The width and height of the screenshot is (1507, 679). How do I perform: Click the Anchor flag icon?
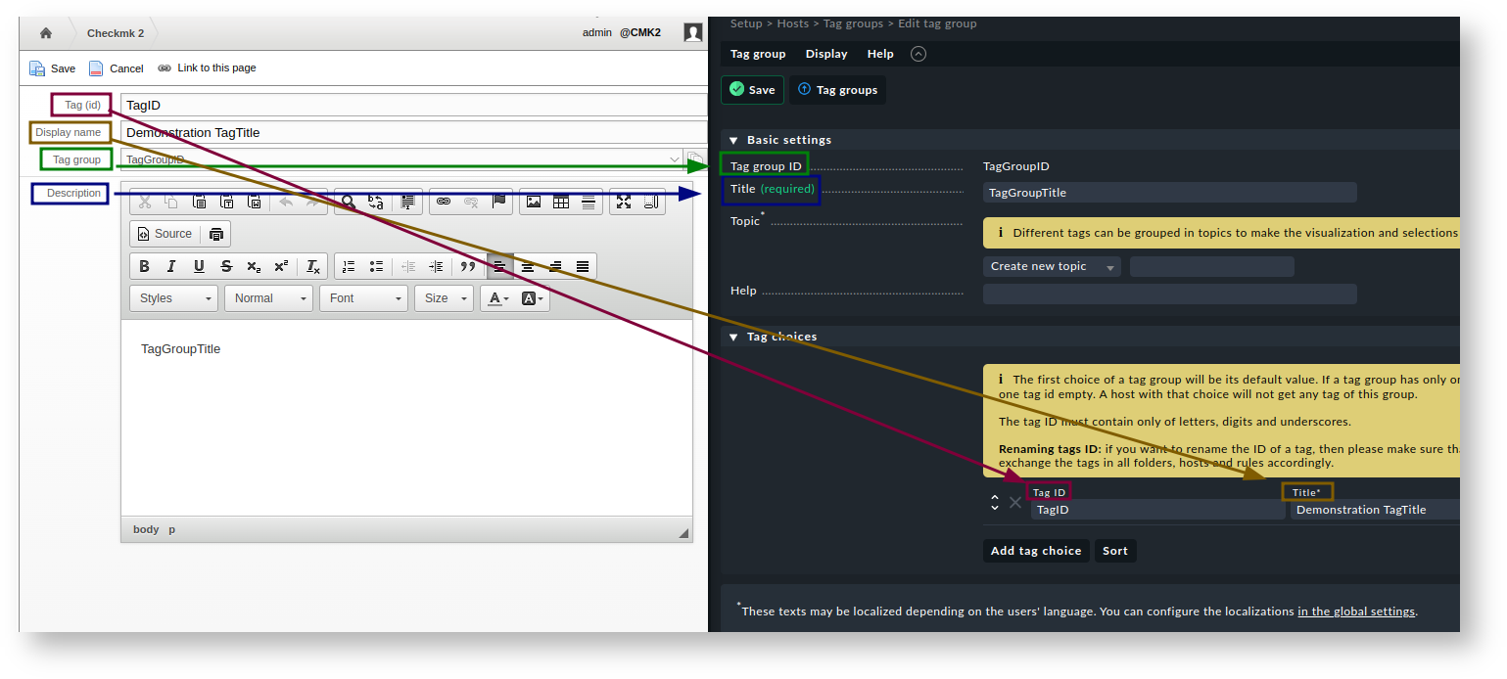[498, 202]
